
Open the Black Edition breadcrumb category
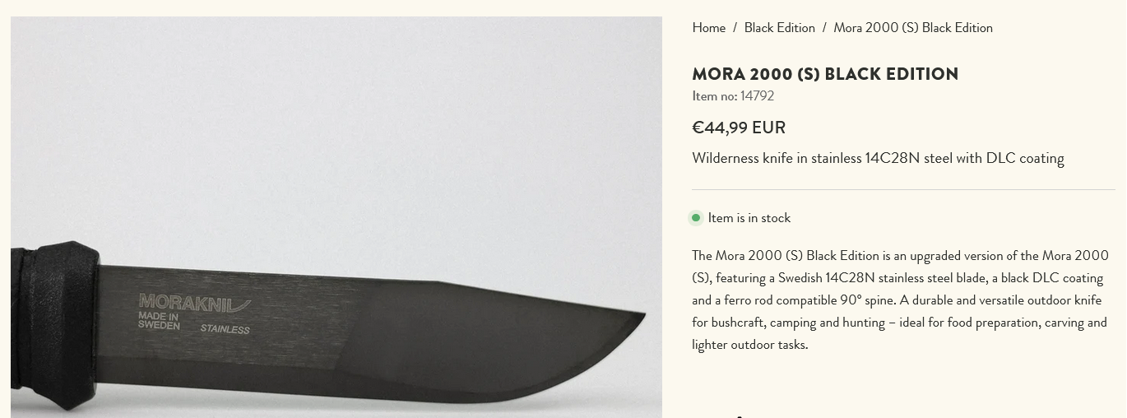pos(779,28)
